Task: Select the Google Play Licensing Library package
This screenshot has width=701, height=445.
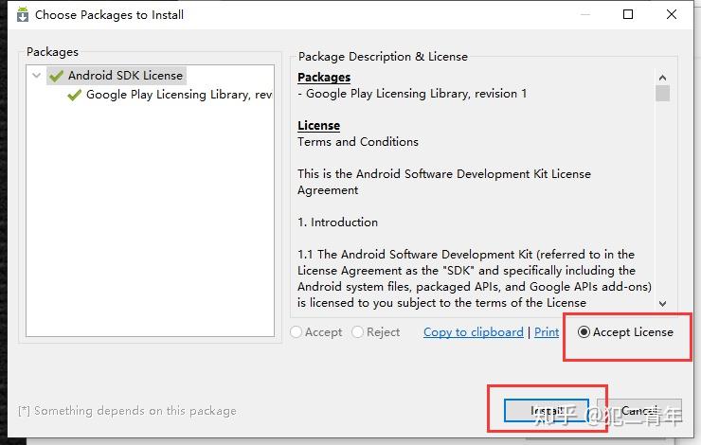Action: click(178, 95)
